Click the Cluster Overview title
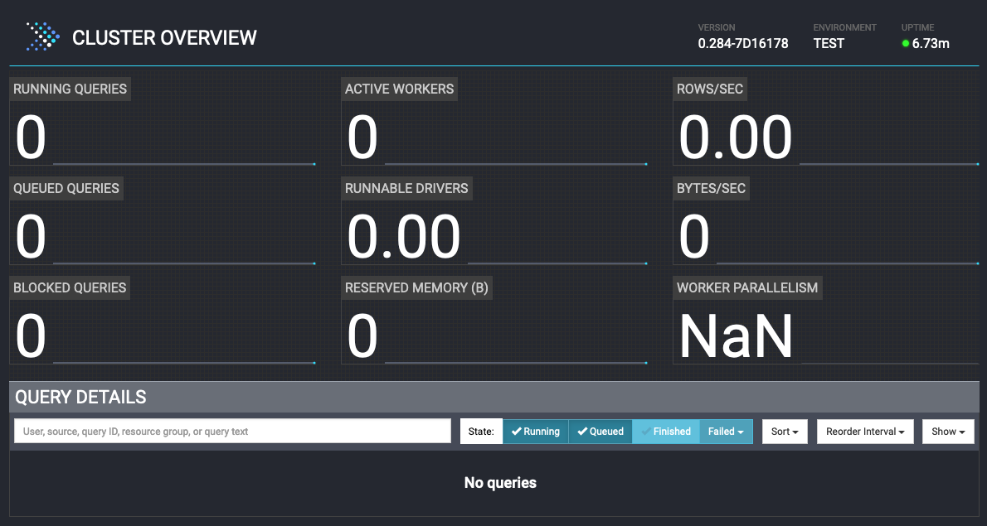 click(x=164, y=38)
